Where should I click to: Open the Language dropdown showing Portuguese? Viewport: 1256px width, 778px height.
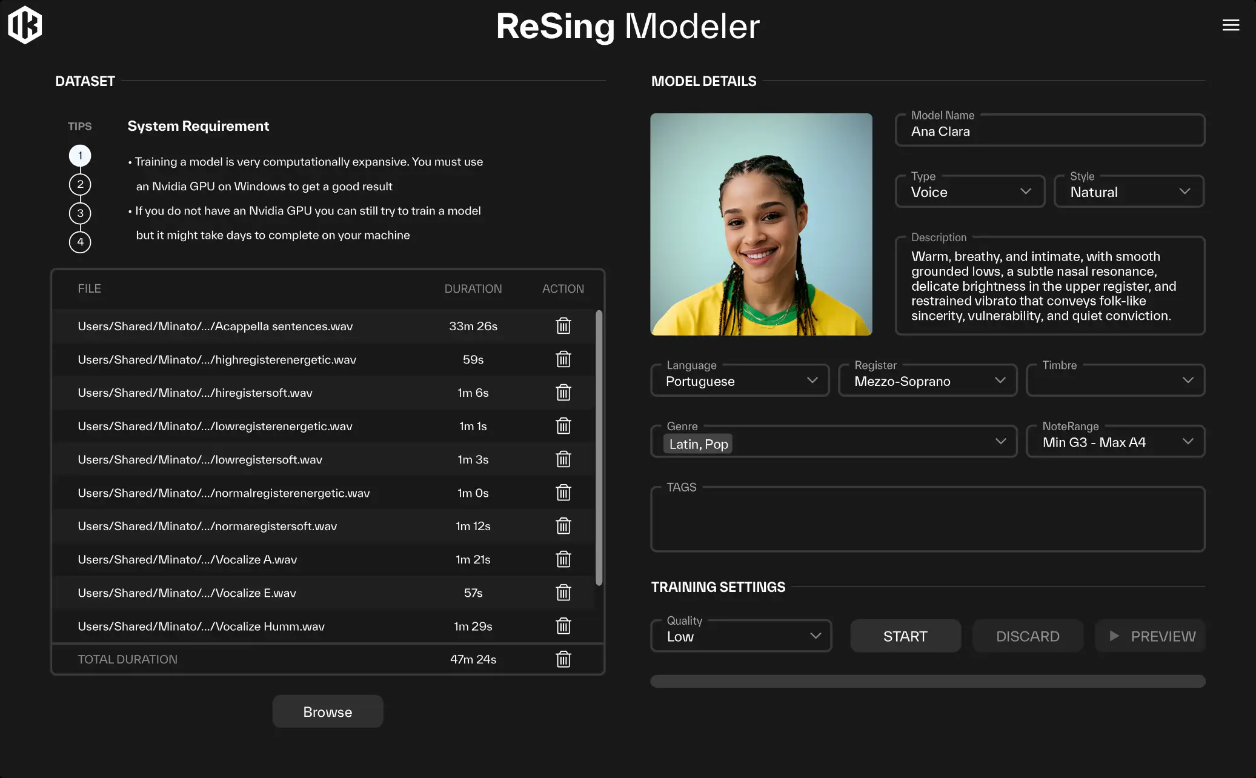[740, 381]
